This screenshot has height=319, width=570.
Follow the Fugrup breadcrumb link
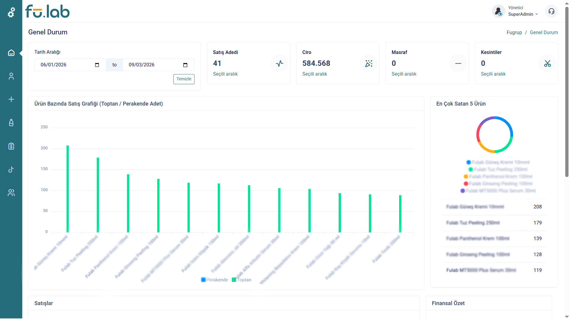click(x=514, y=33)
